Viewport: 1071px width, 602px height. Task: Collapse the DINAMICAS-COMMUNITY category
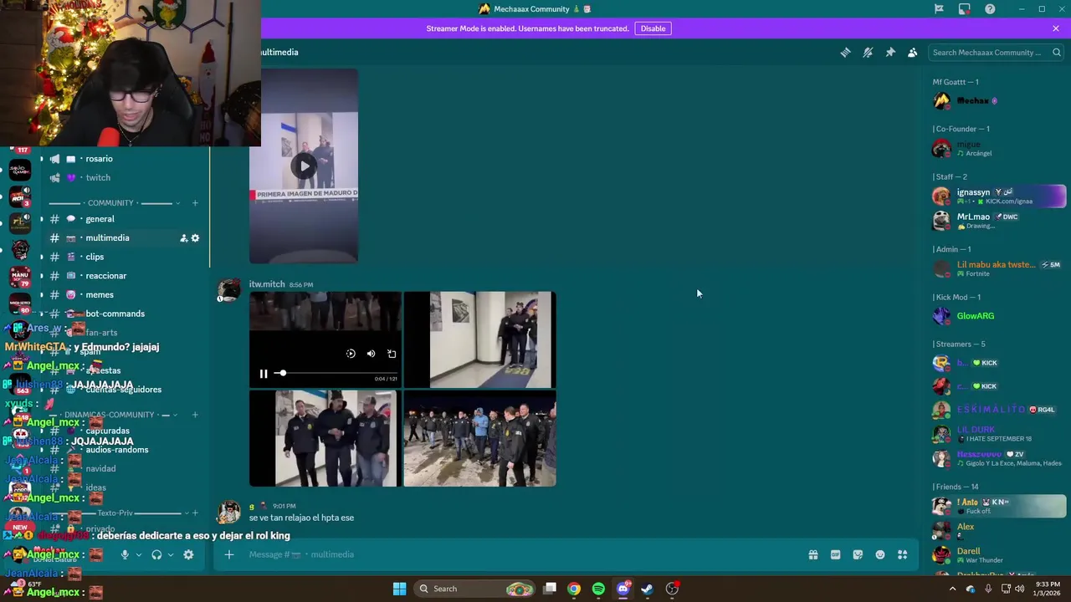click(x=109, y=415)
